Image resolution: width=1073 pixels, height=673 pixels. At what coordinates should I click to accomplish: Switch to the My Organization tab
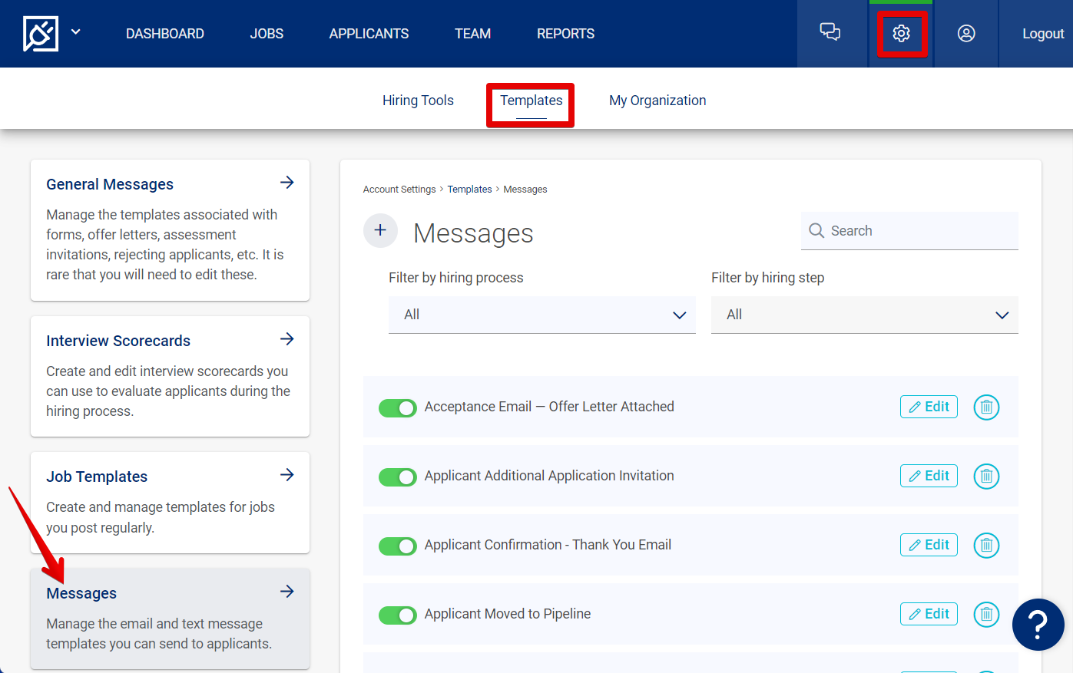coord(657,100)
